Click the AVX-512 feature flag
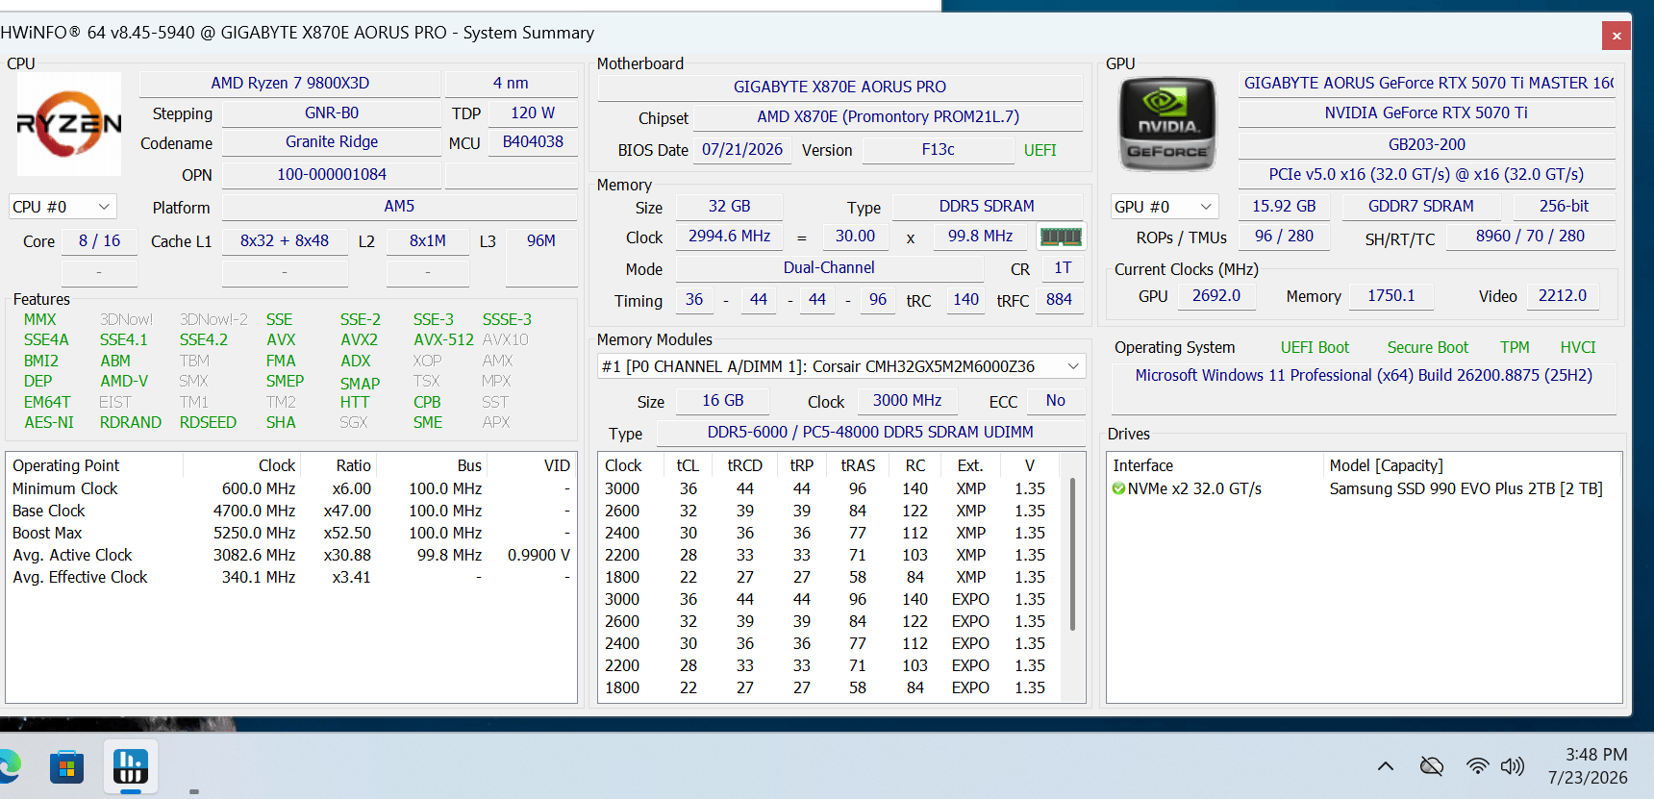Screen dimensions: 1654x799 coord(443,339)
